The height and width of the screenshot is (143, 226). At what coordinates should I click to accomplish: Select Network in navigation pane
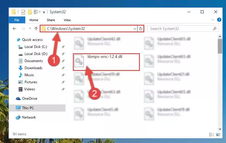point(29,117)
